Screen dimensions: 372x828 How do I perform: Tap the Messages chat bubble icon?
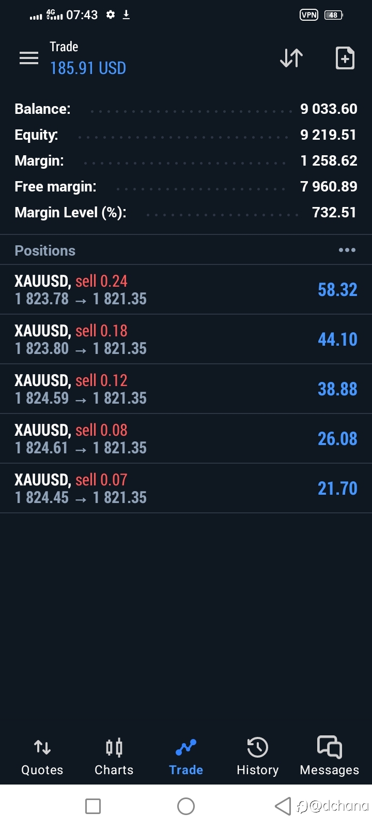click(x=330, y=747)
